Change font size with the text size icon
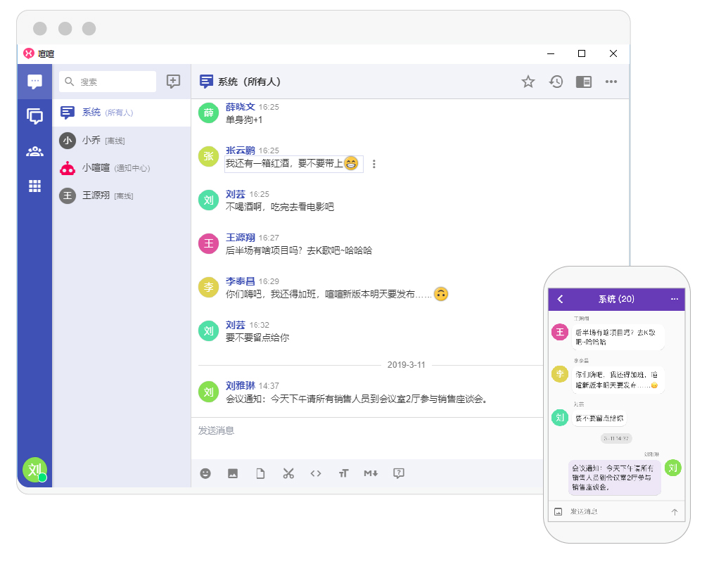This screenshot has height=564, width=702. 343,473
